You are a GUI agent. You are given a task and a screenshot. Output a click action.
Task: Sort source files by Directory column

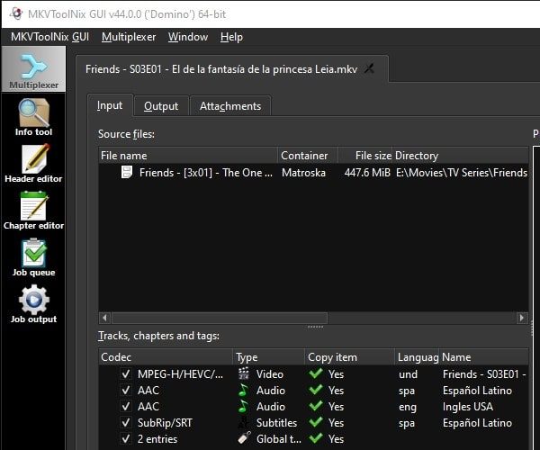(461, 156)
